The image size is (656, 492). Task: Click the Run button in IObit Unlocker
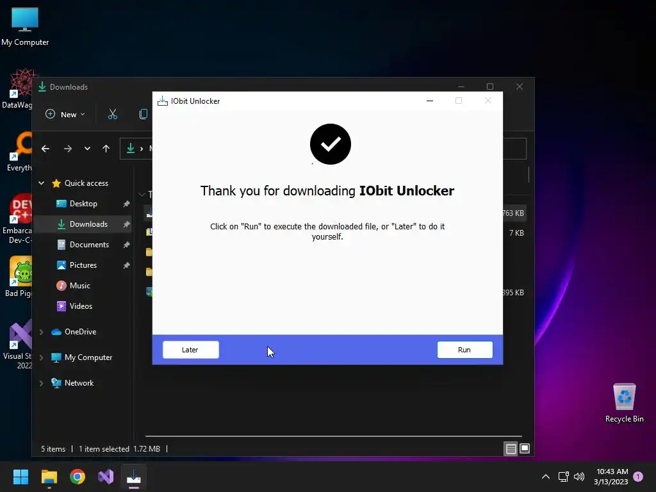click(x=464, y=350)
